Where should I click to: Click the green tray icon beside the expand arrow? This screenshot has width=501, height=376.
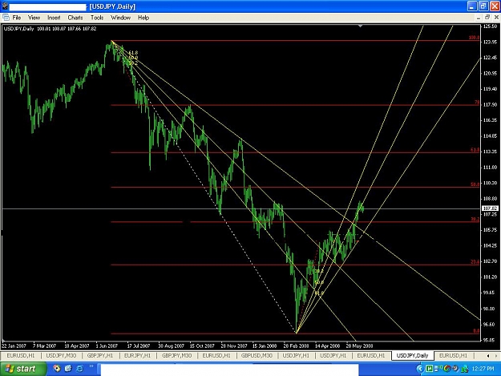(430, 369)
